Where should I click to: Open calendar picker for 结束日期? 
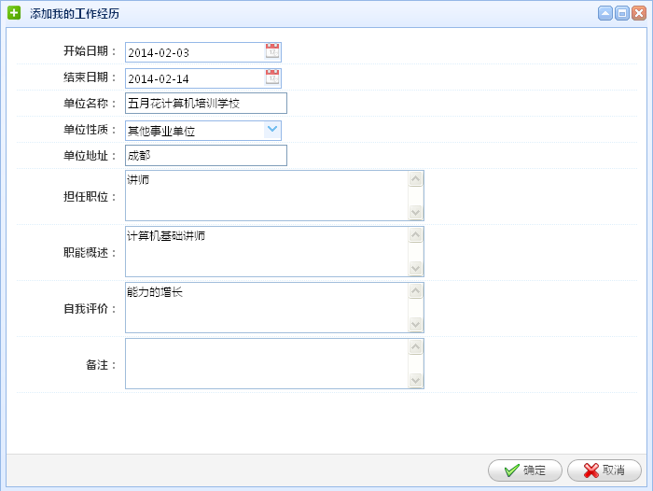tap(272, 77)
